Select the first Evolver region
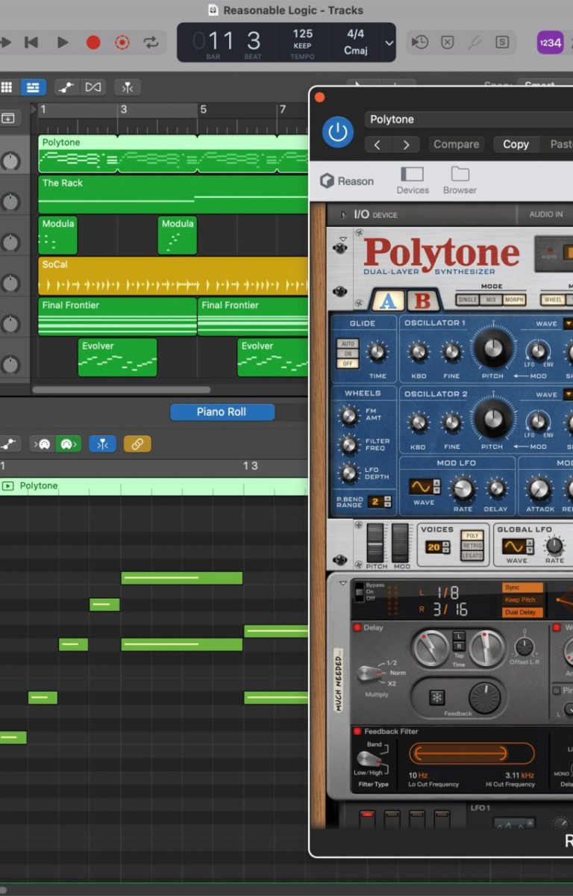 click(118, 357)
